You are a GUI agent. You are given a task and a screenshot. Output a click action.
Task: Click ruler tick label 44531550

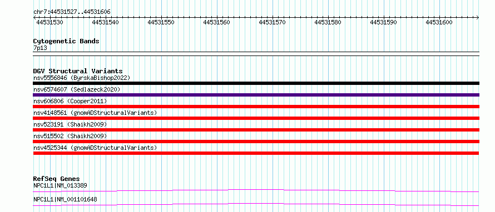click(161, 22)
